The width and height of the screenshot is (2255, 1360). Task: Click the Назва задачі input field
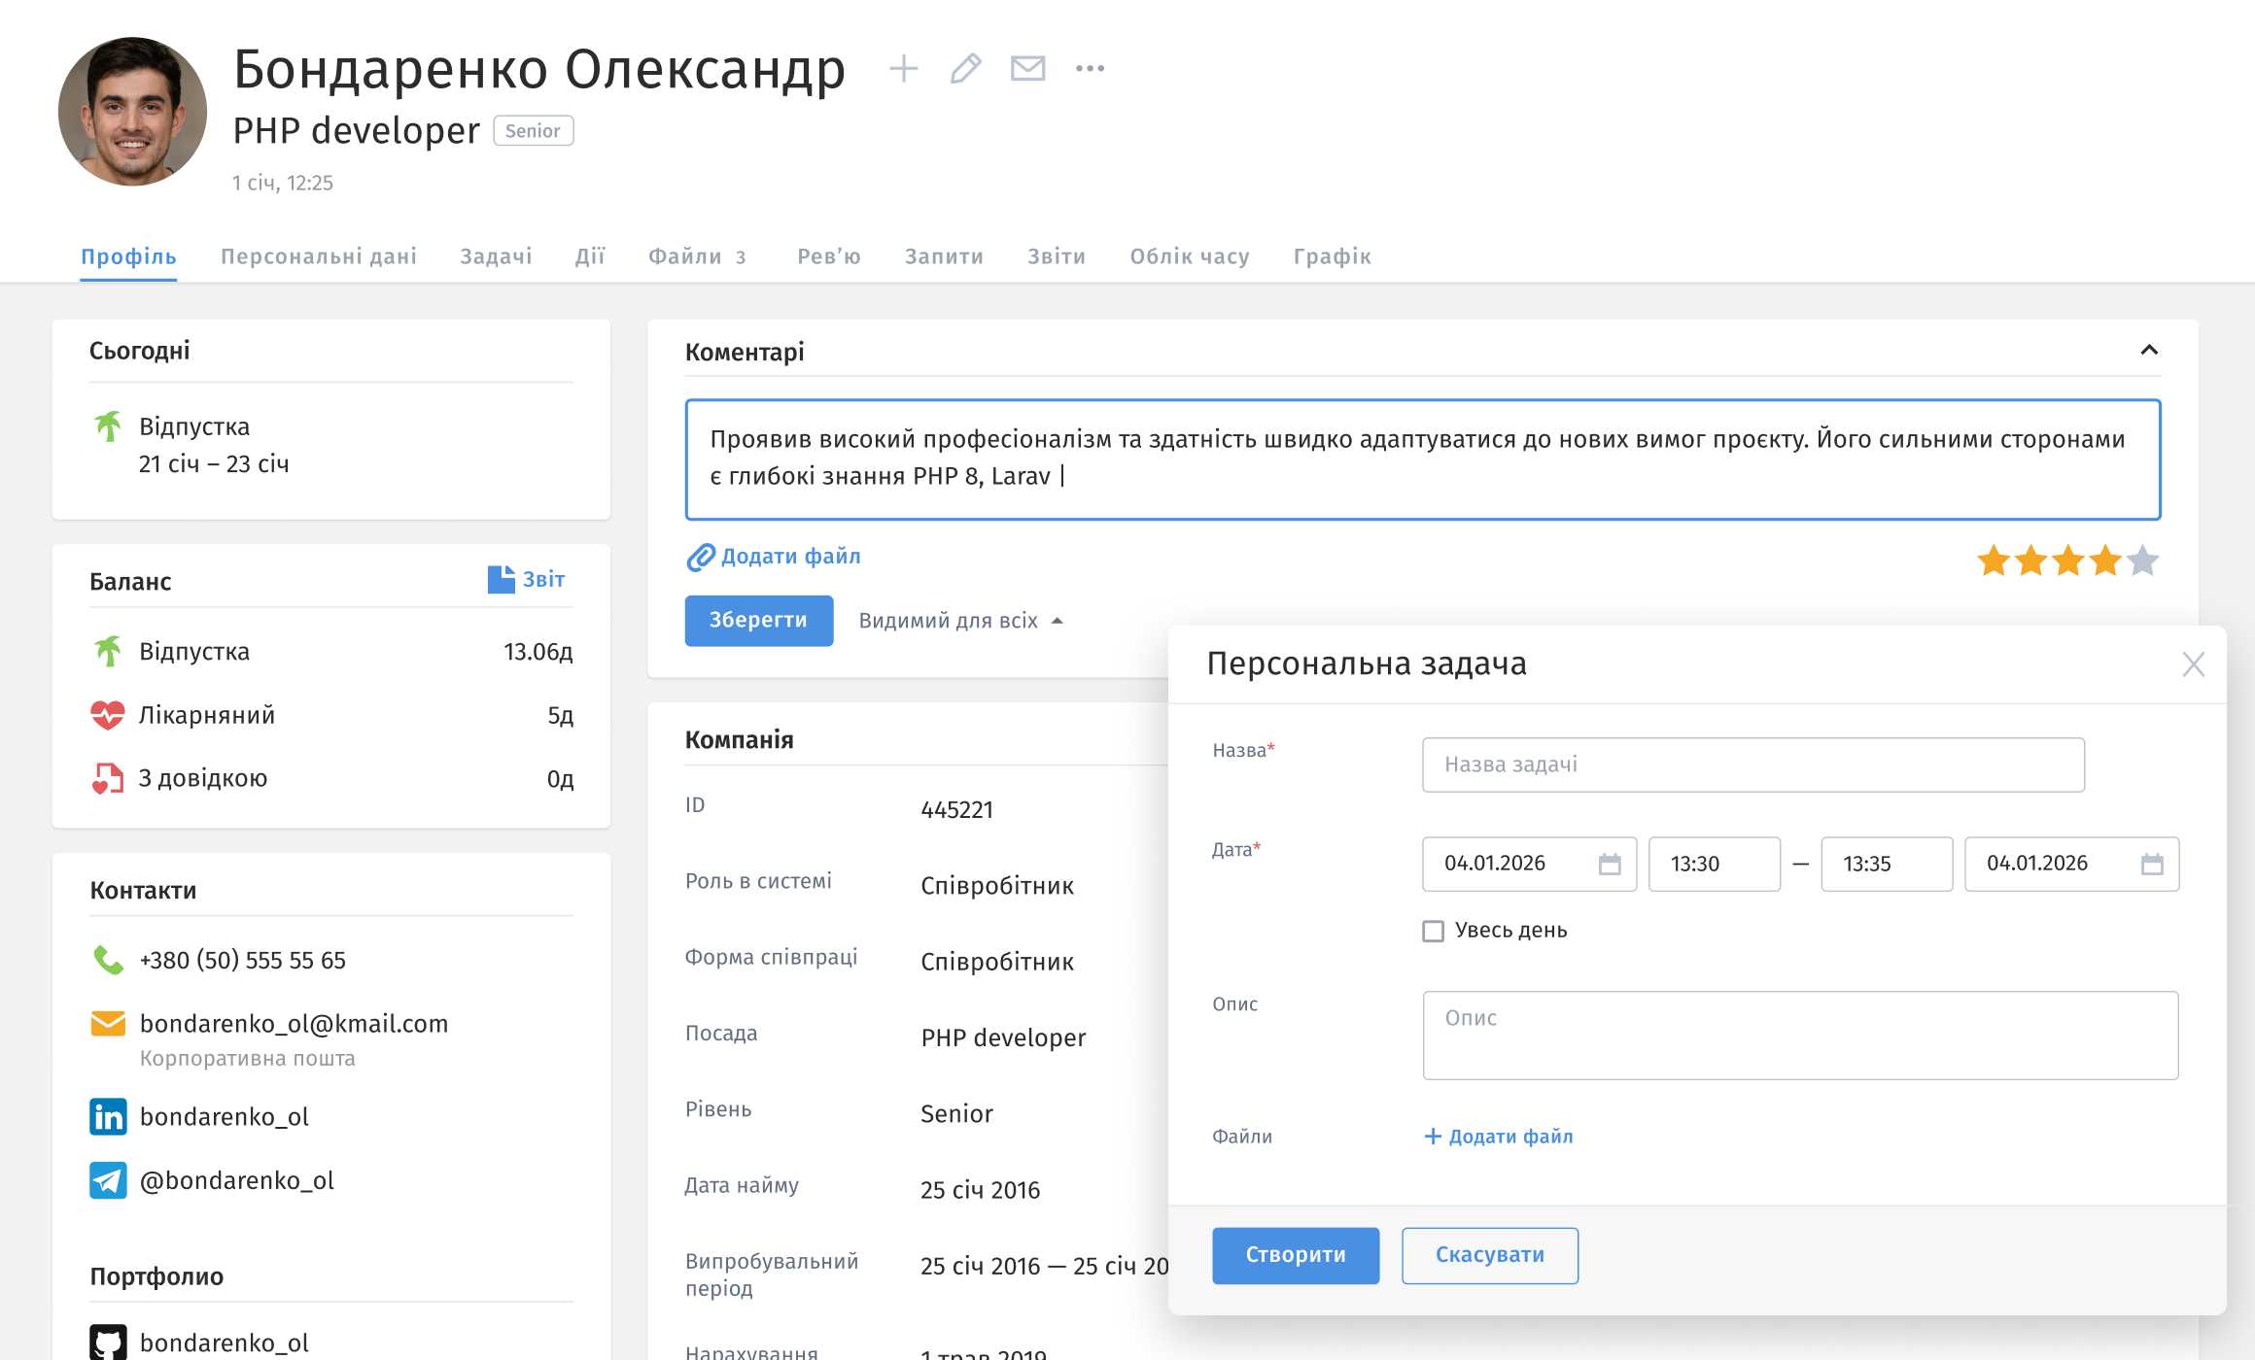click(x=1752, y=765)
